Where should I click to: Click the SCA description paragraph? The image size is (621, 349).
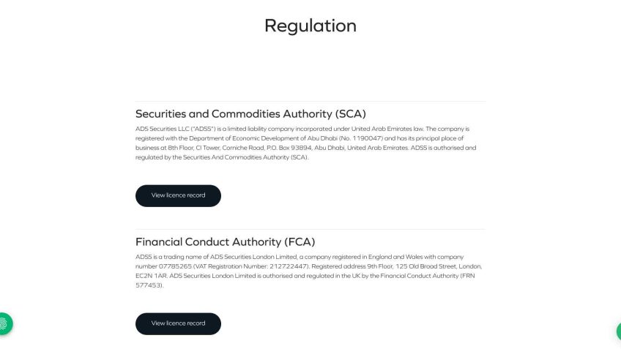pyautogui.click(x=306, y=143)
